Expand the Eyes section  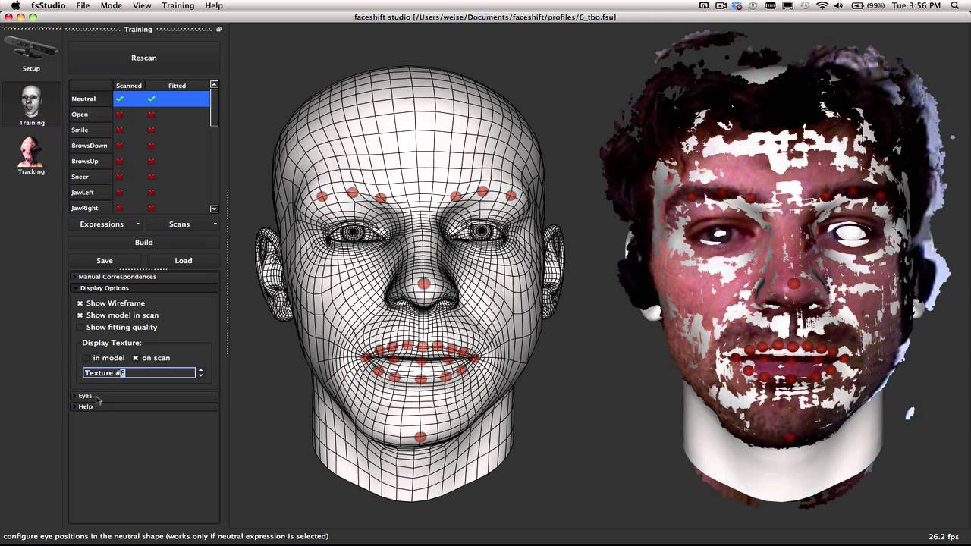click(x=144, y=396)
